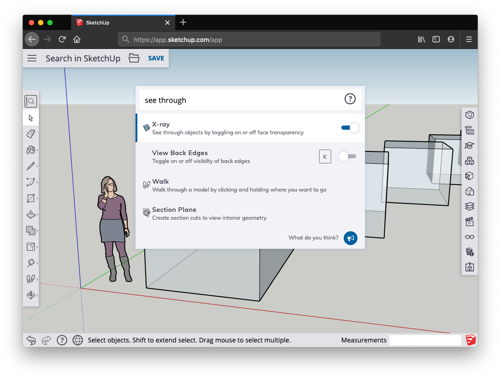Click the globe language icon
Viewport: 500px width, 378px height.
(x=78, y=340)
